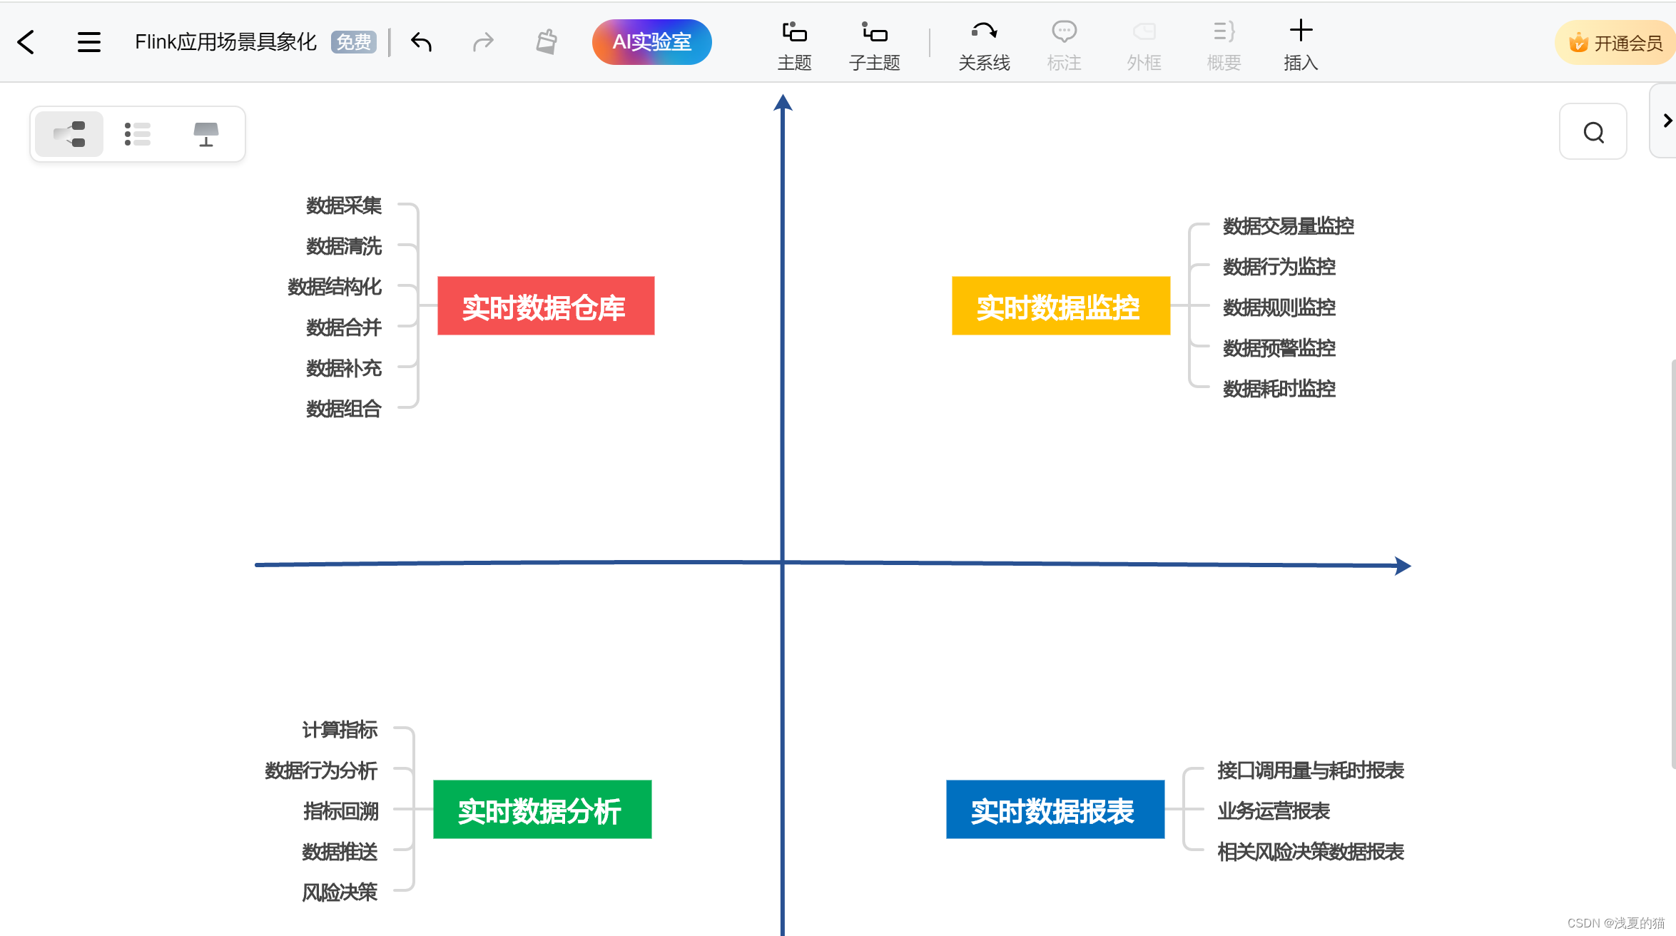
Task: Click the 开通会员 membership button
Action: click(x=1616, y=43)
